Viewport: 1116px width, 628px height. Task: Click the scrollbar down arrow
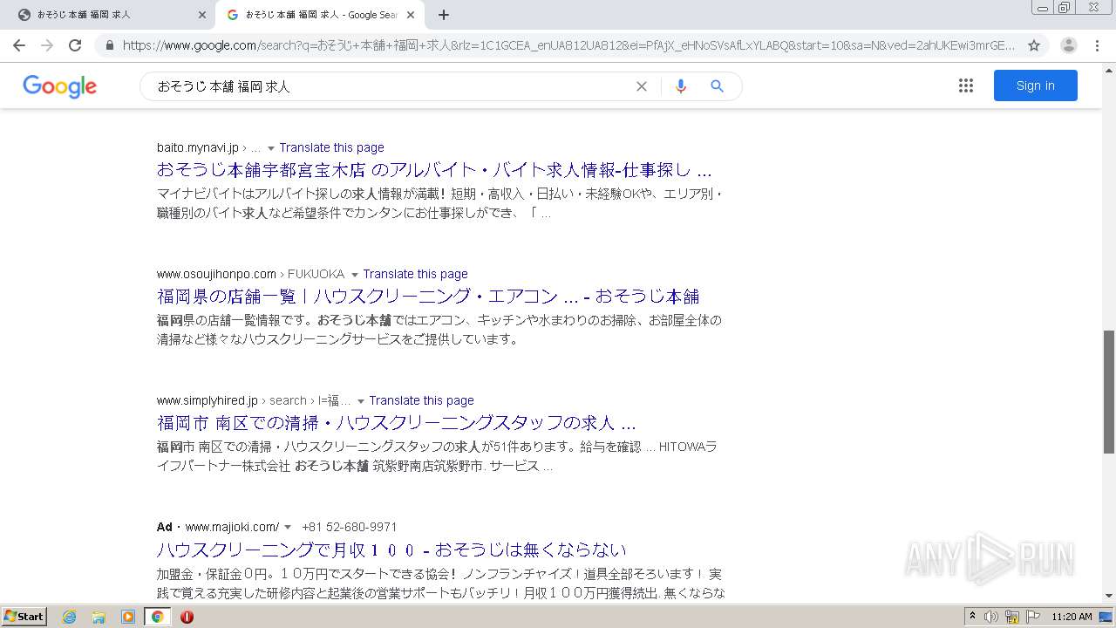(1109, 595)
